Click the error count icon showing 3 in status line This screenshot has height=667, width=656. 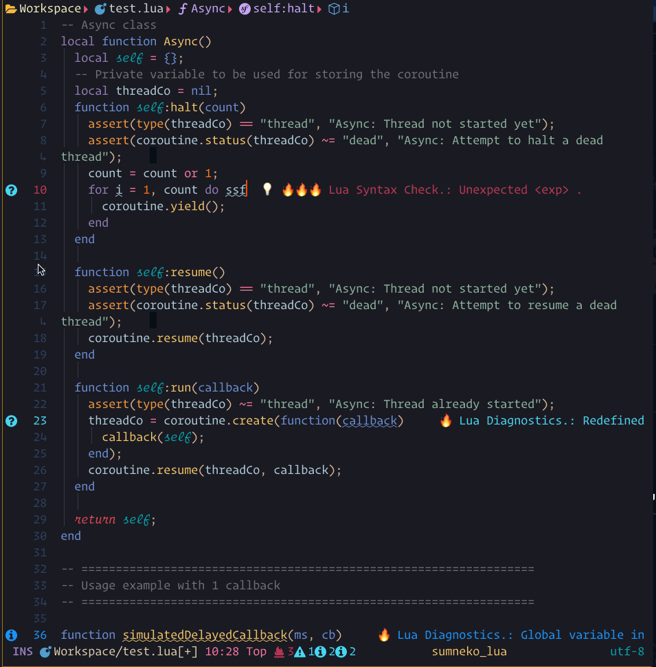(279, 652)
